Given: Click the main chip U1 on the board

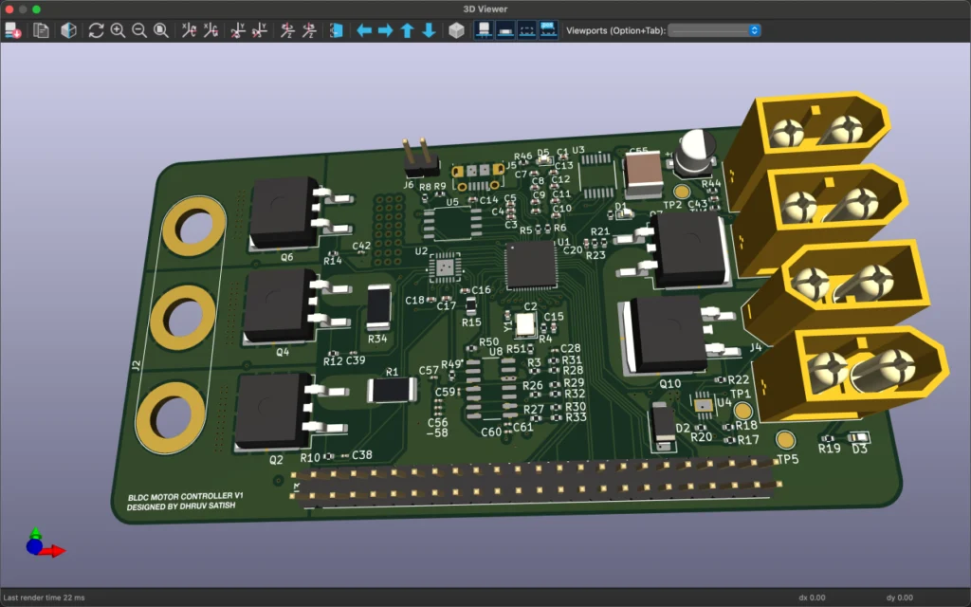Looking at the screenshot, I should point(530,265).
